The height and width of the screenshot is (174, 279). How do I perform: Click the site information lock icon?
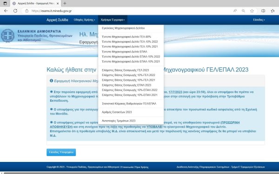[x=27, y=11]
